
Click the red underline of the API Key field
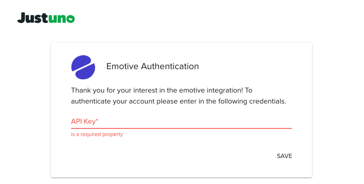(181, 128)
